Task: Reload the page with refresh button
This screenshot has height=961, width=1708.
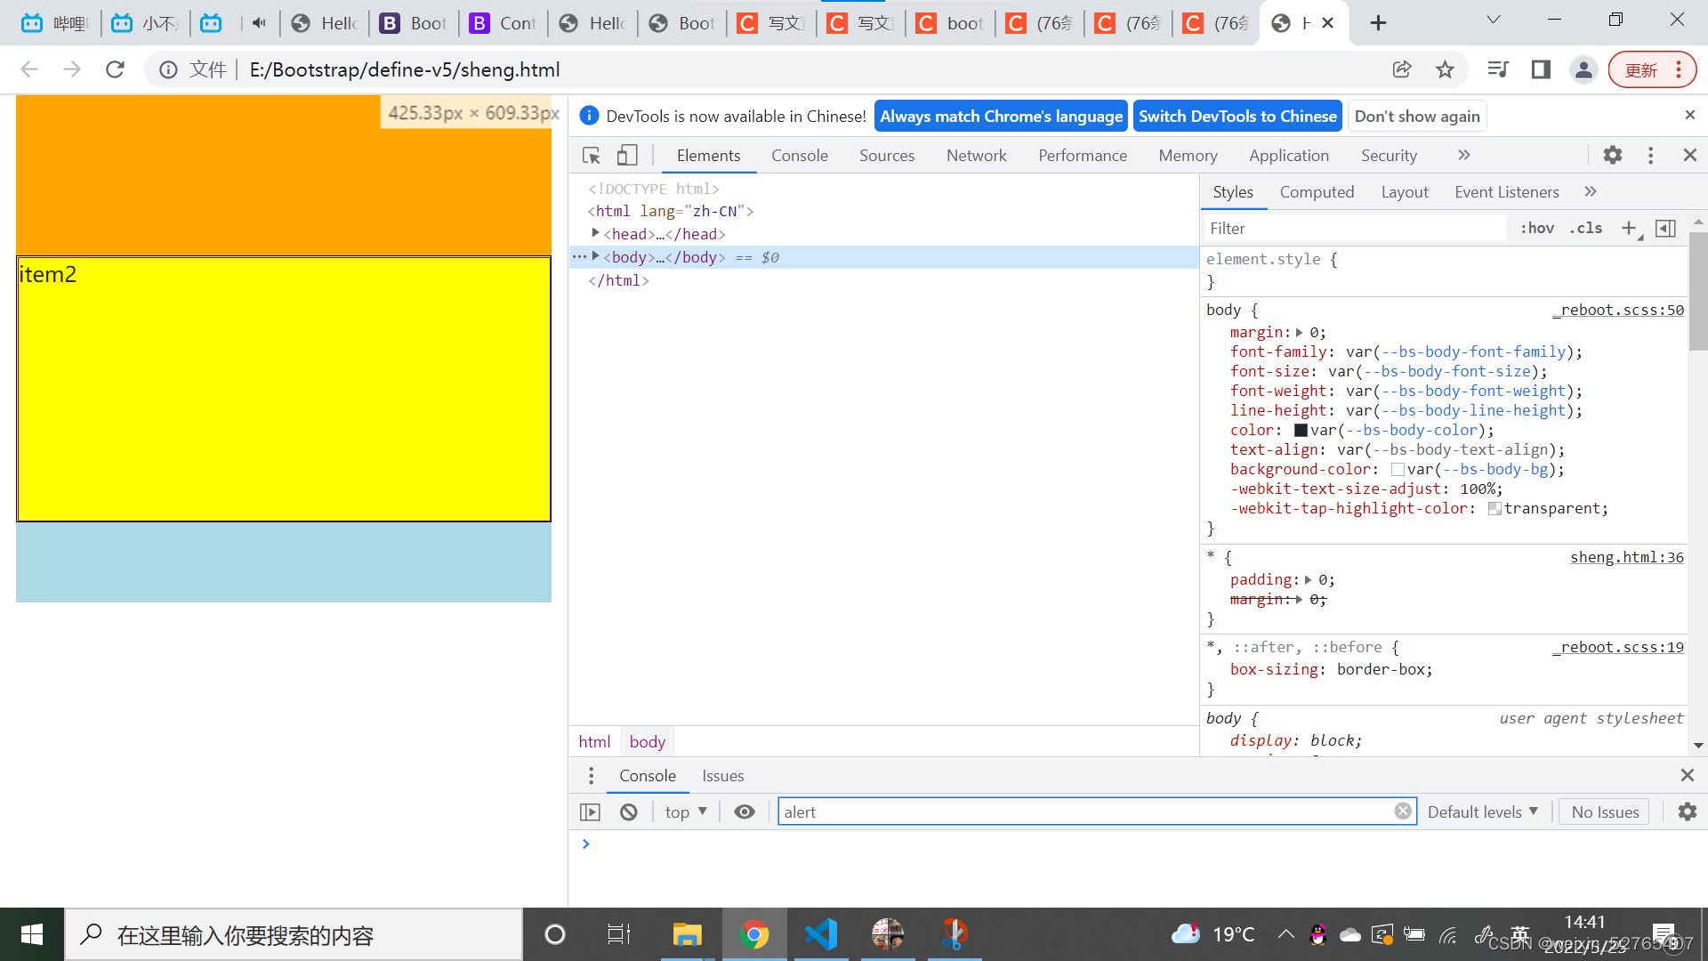Action: click(115, 69)
